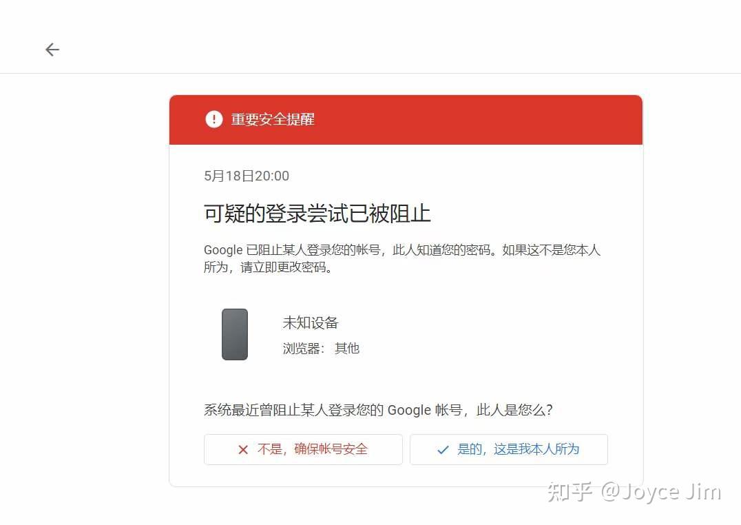Click the 浏览器：其他 browser detail line
This screenshot has width=741, height=525.
(321, 349)
